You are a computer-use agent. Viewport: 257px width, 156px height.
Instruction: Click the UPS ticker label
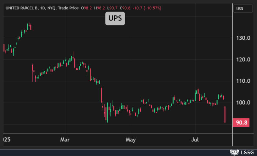[x=115, y=19]
